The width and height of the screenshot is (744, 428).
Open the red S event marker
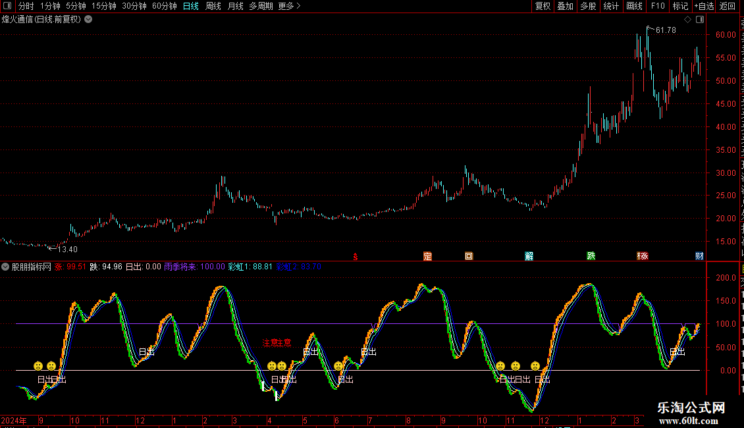[x=356, y=257]
